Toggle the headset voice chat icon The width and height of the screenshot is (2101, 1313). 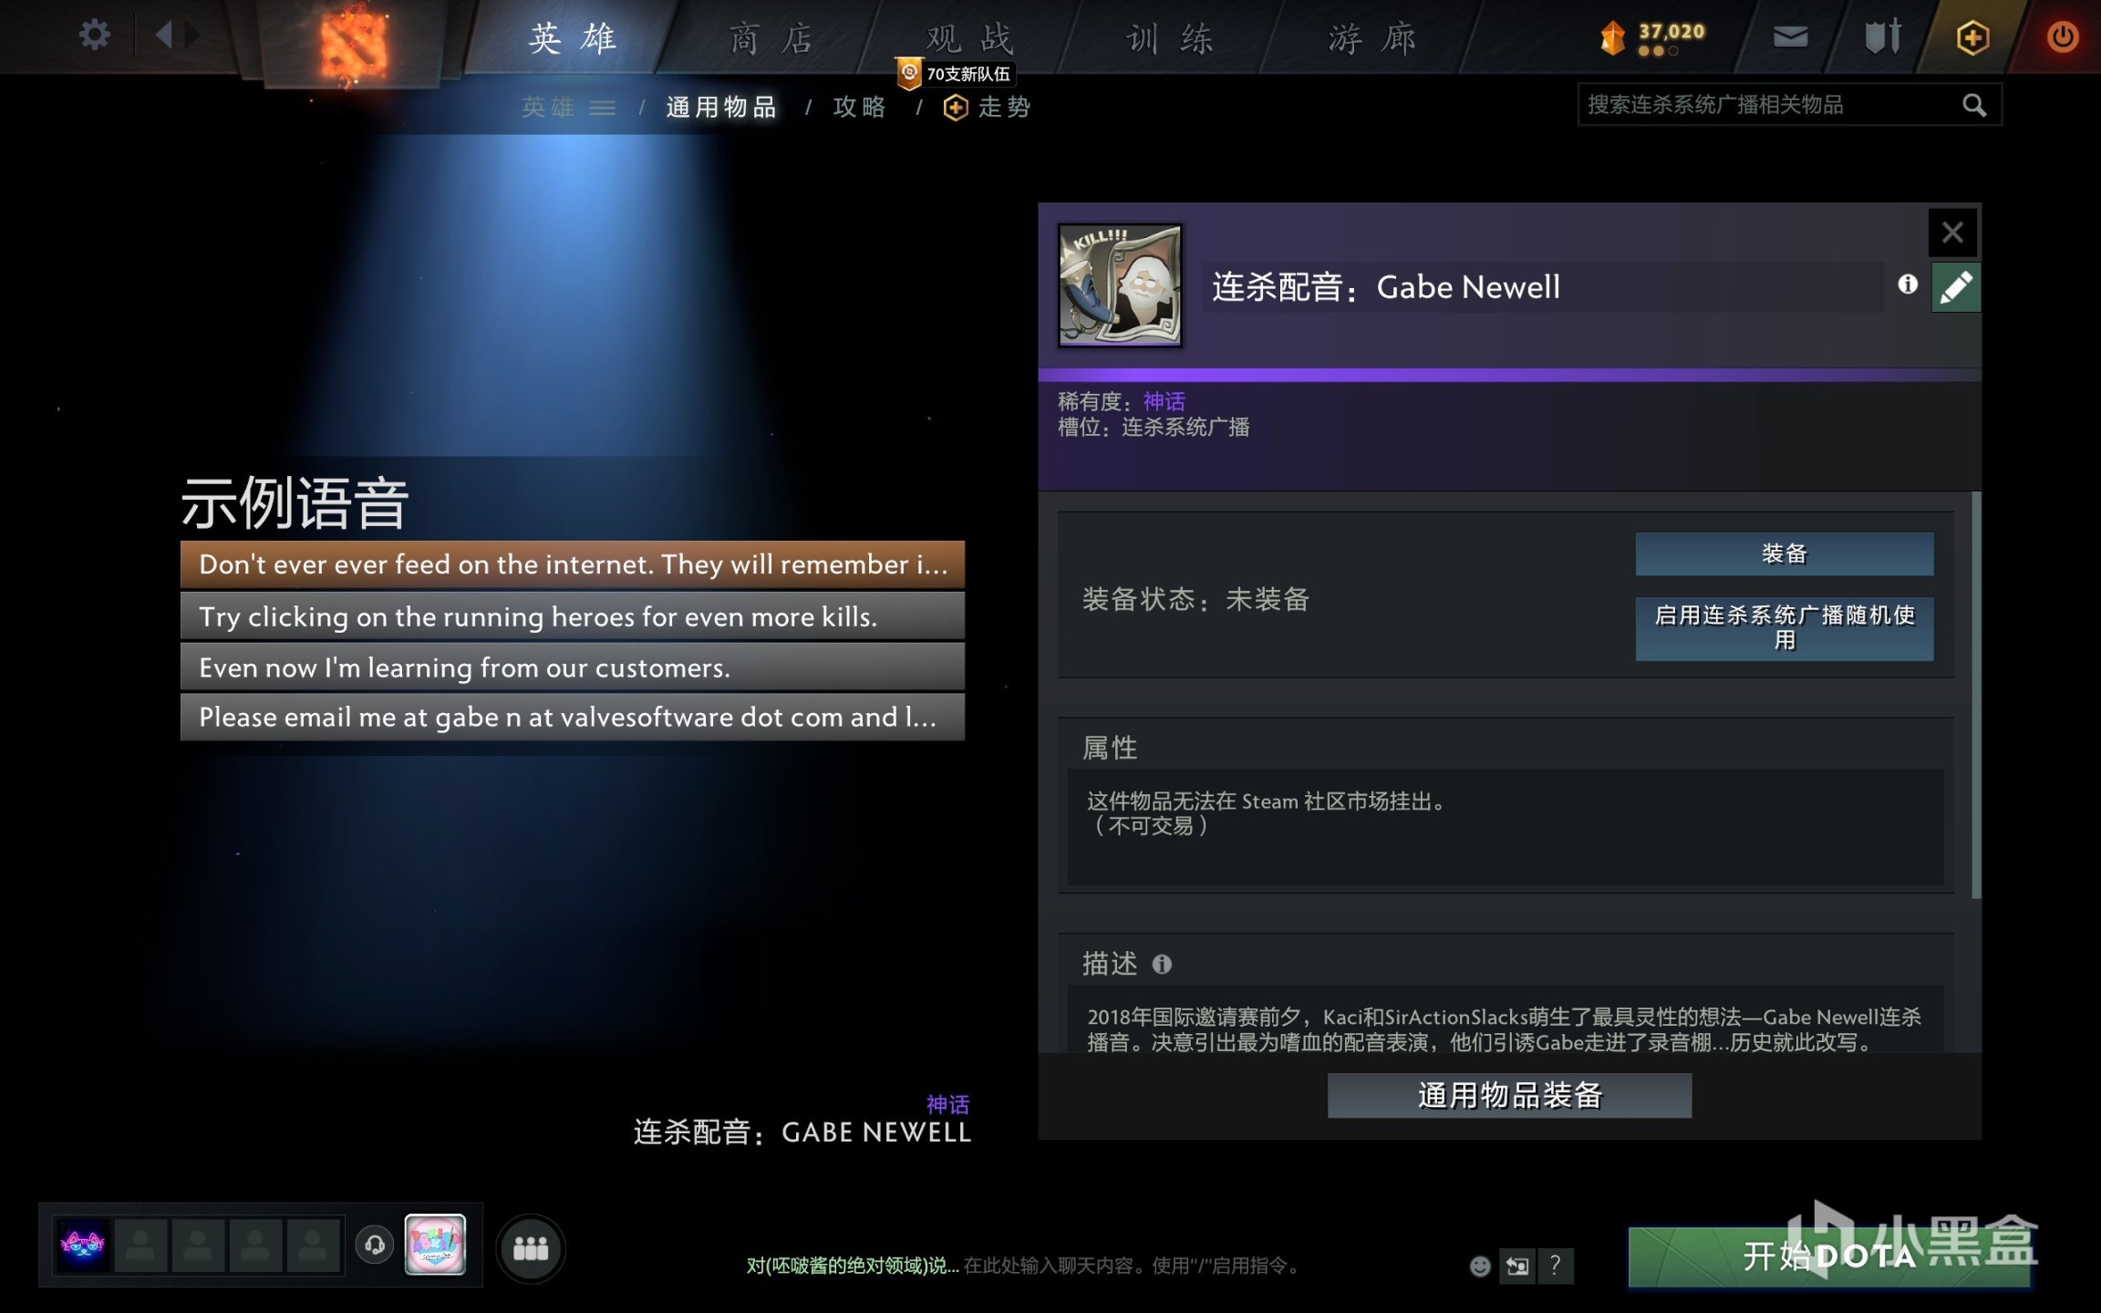(375, 1245)
